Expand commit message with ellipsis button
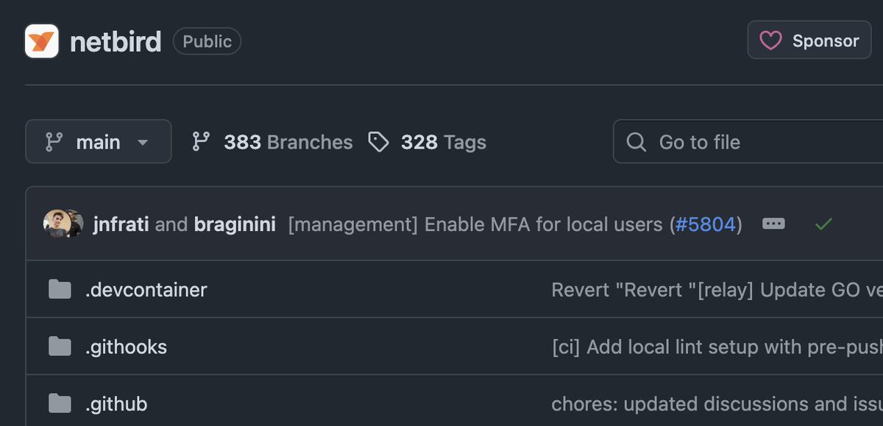883x426 pixels. click(x=773, y=224)
